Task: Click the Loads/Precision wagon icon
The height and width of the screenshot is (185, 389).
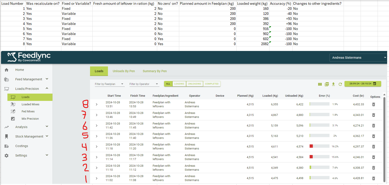Action: [7, 89]
